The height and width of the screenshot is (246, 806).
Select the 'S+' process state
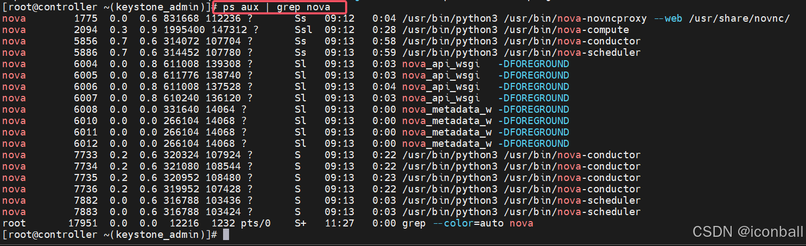coord(301,223)
